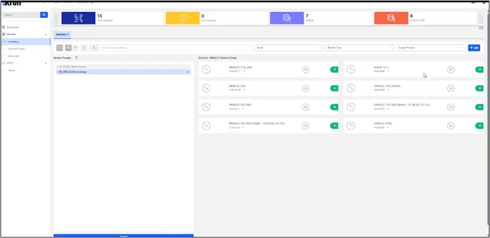Expand the ORACLE Device Group tree node
The height and width of the screenshot is (238, 490).
[58, 72]
